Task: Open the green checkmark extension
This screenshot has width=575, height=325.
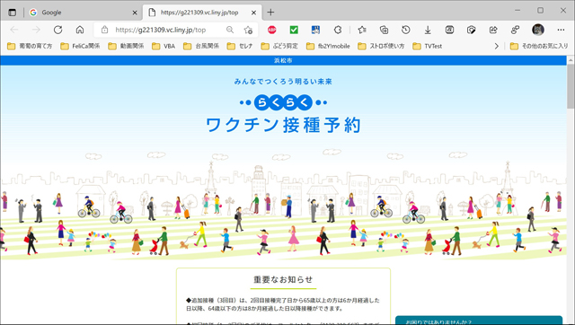Action: pos(294,30)
